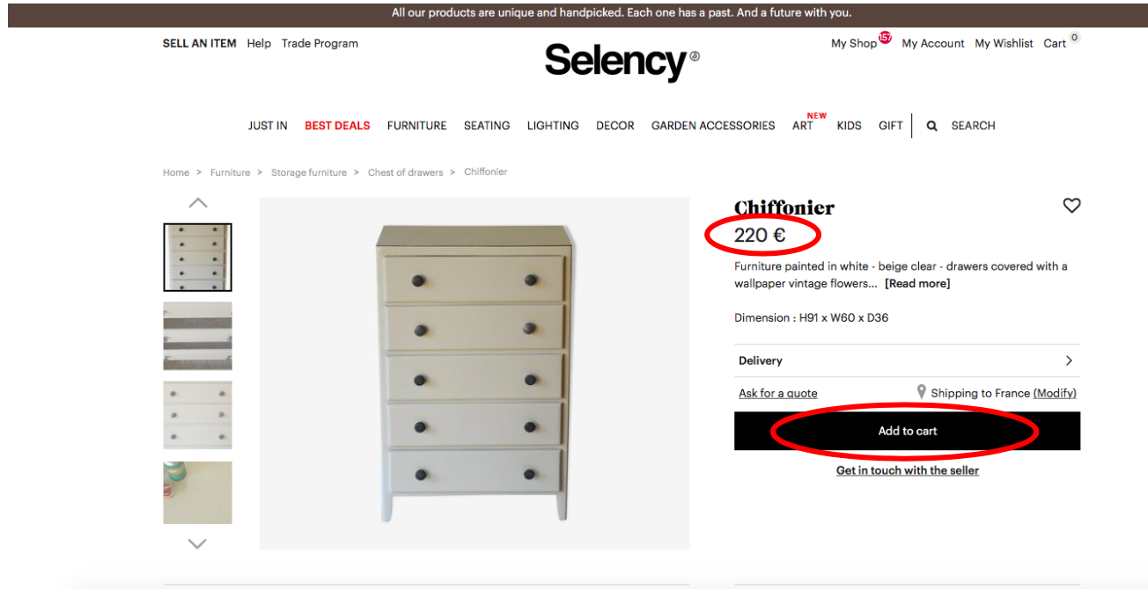This screenshot has height=589, width=1148.
Task: Open the LIGHTING category
Action: [x=553, y=126]
